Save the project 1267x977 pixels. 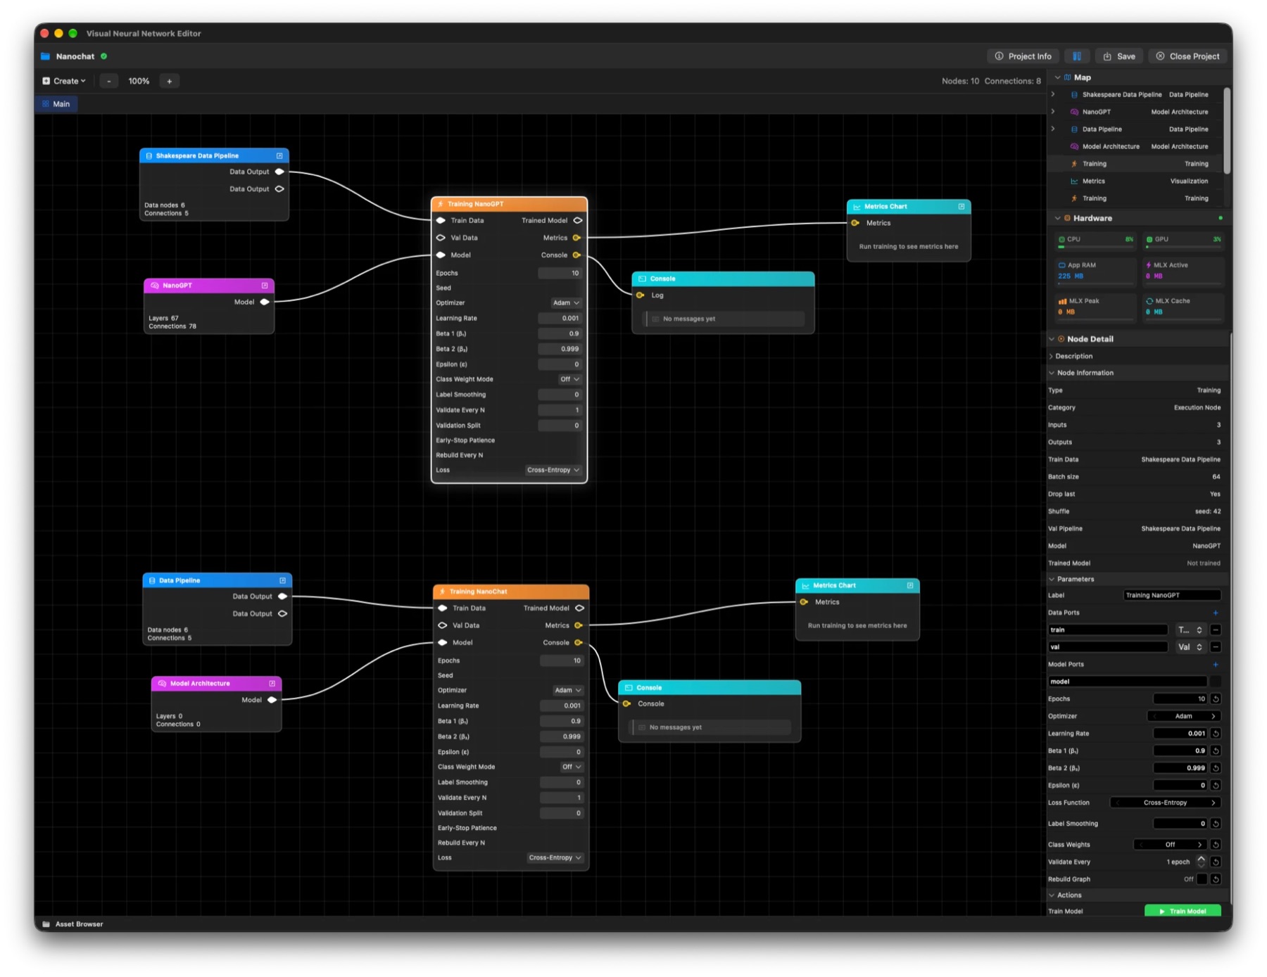coord(1119,56)
